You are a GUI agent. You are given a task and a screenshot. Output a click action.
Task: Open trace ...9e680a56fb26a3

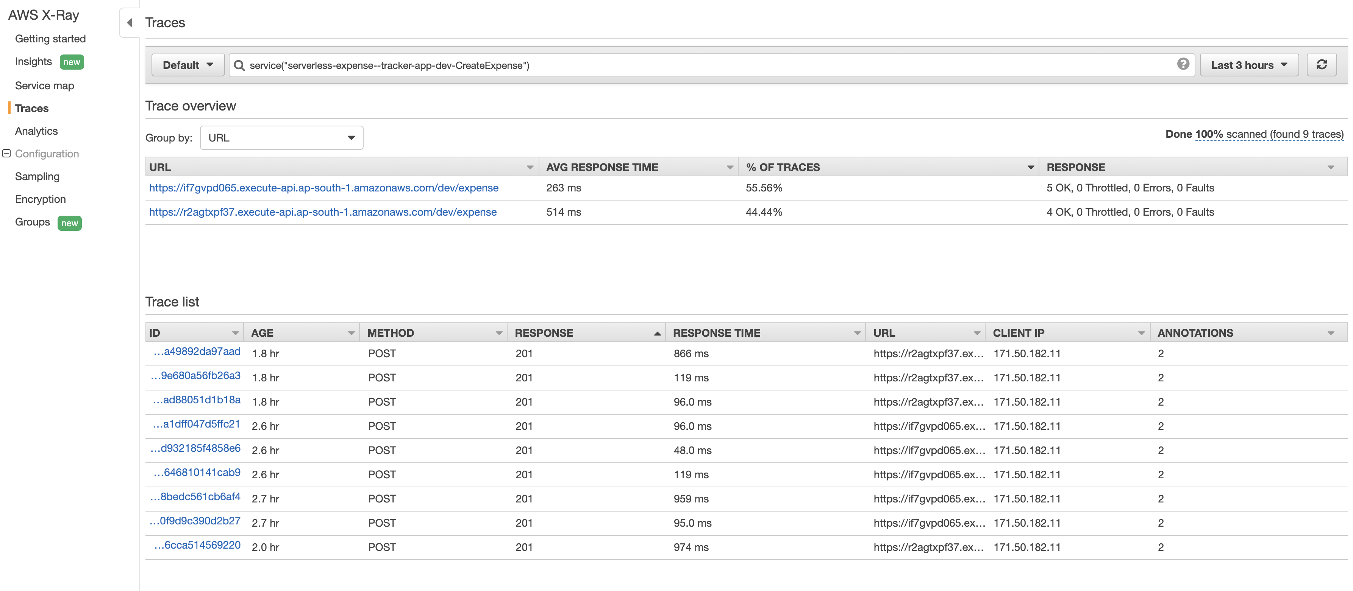pos(195,375)
